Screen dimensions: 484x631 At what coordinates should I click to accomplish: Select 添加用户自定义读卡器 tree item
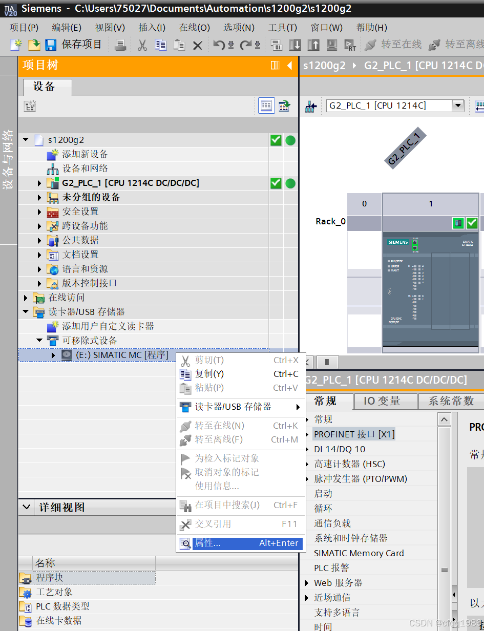coord(108,326)
